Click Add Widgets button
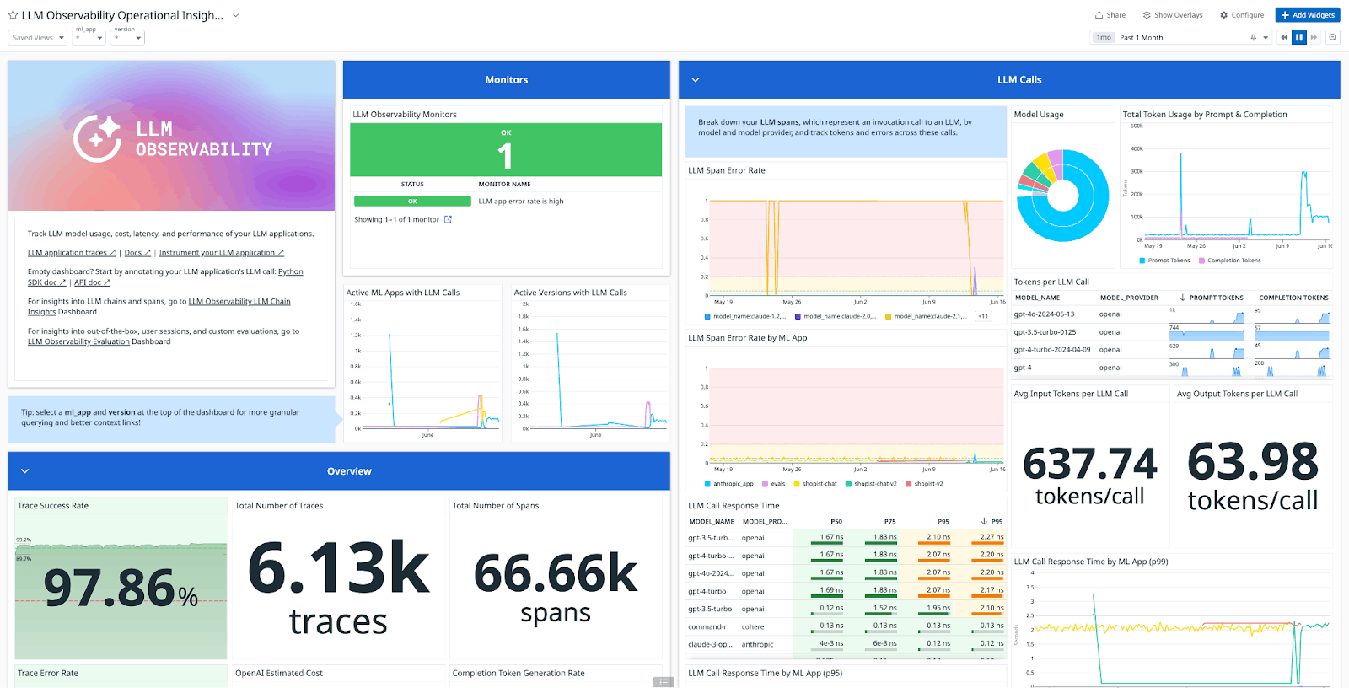1349x688 pixels. (x=1308, y=15)
